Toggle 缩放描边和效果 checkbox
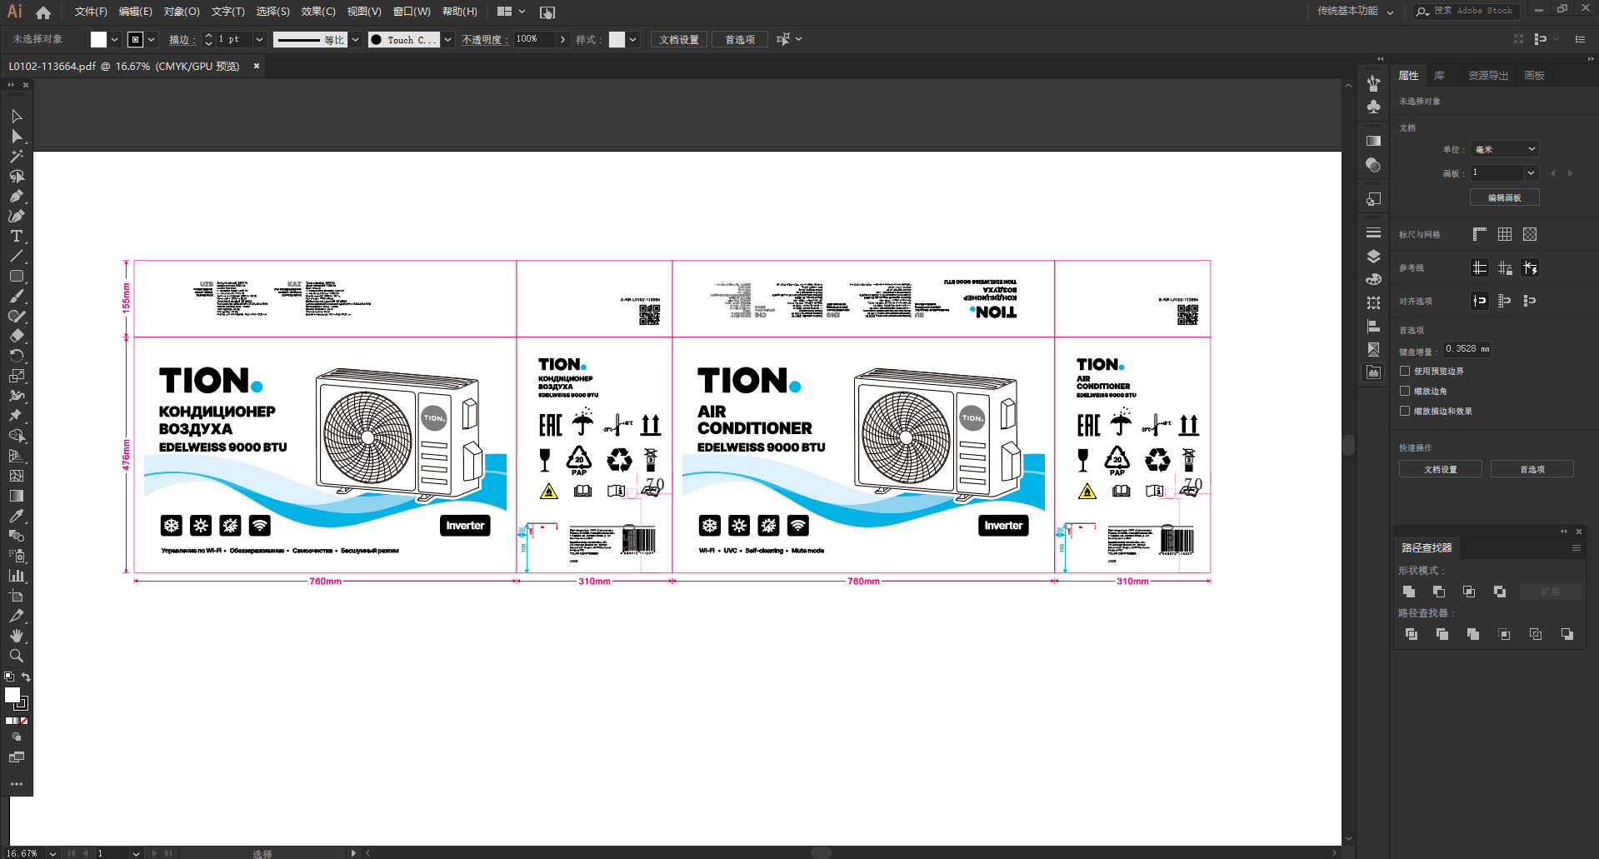The width and height of the screenshot is (1599, 859). pos(1405,411)
